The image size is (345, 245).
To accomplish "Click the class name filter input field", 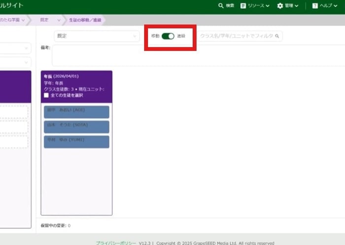I will [237, 36].
